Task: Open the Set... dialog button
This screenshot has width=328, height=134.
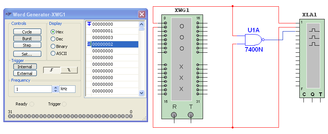Action: pos(27,54)
